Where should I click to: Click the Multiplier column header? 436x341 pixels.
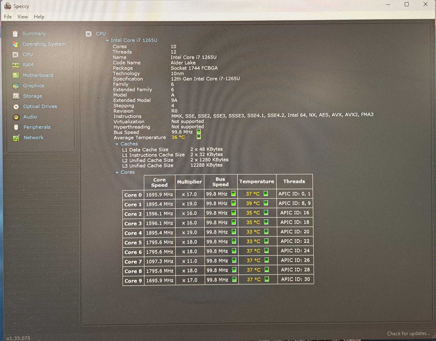coord(189,182)
